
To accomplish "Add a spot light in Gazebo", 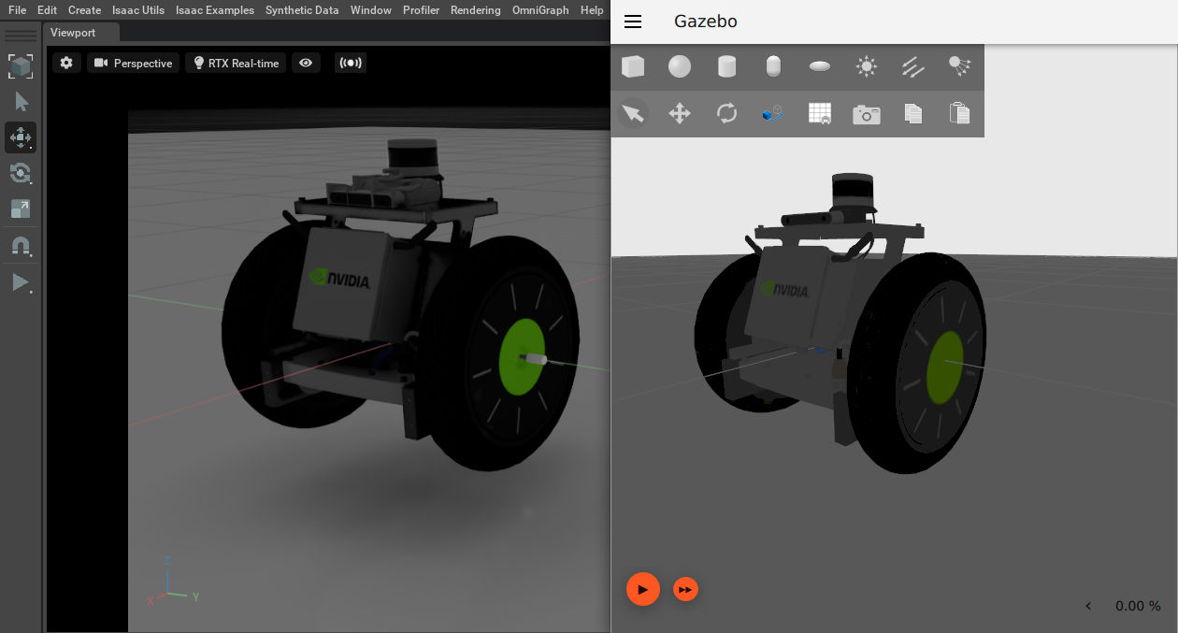I will pos(959,66).
